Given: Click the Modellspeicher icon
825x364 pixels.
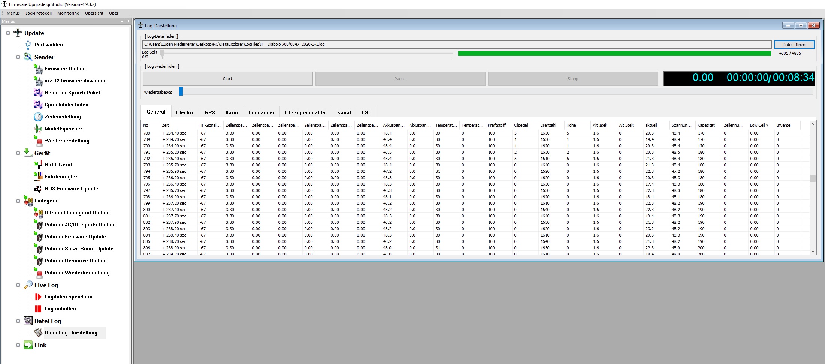Looking at the screenshot, I should point(38,129).
